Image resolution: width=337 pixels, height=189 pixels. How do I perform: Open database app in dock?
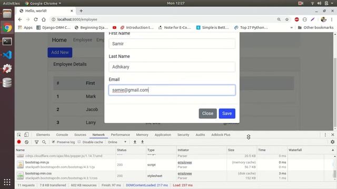pyautogui.click(x=7, y=83)
